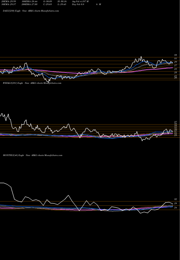
Task: Click the 50EMA: 29.57 value
Action: pyautogui.click(x=8, y=4)
